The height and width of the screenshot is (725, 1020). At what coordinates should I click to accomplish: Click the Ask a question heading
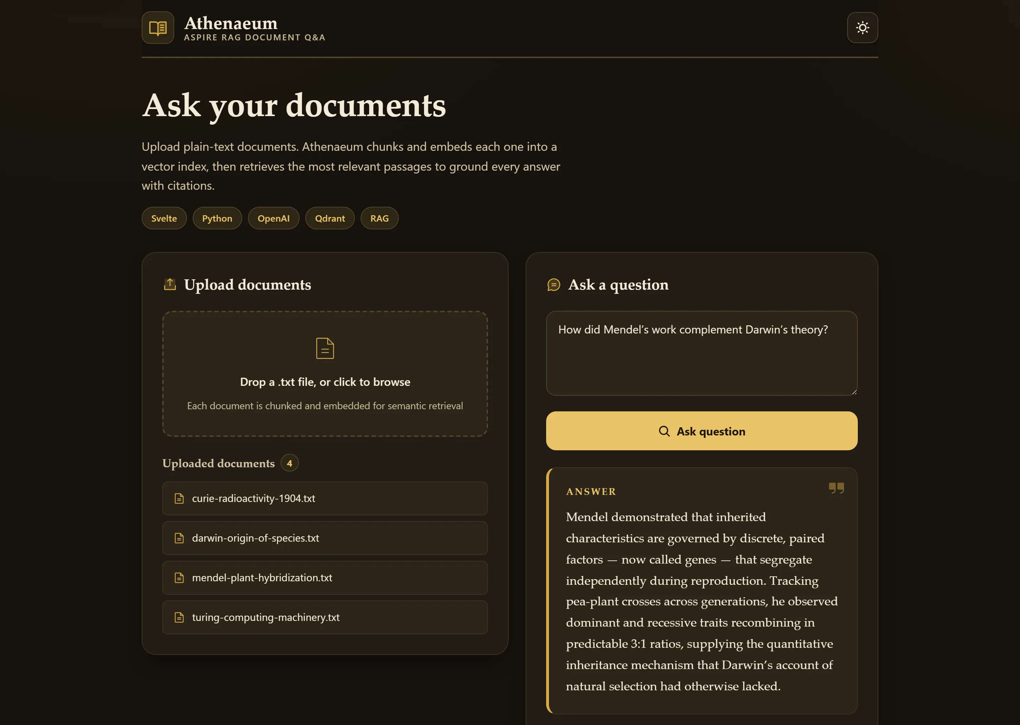pos(618,285)
